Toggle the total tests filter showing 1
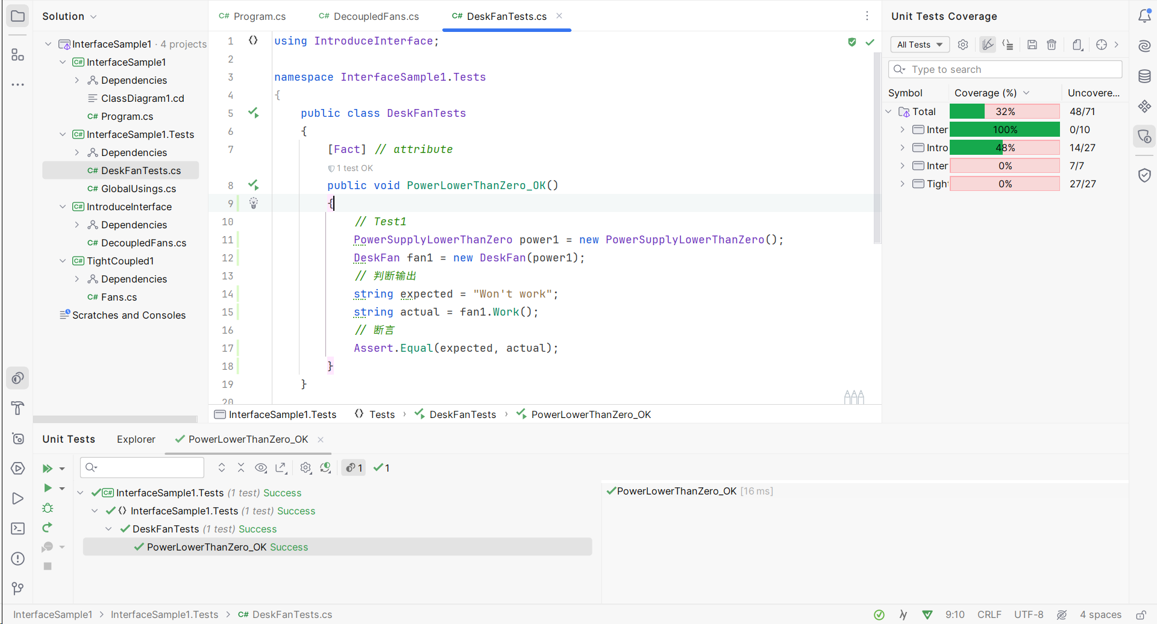Viewport: 1157px width, 624px height. coord(354,467)
